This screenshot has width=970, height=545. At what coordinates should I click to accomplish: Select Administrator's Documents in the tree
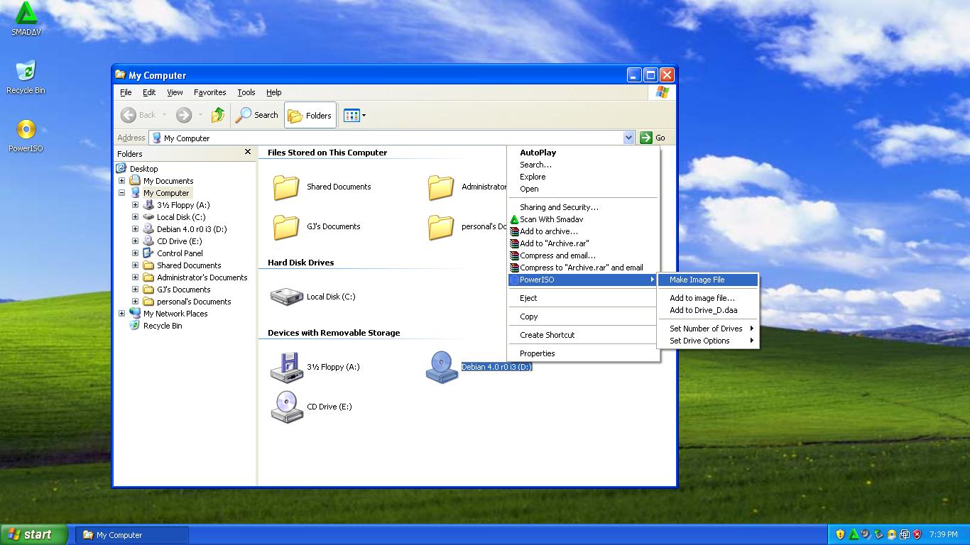(x=202, y=277)
